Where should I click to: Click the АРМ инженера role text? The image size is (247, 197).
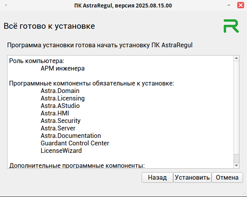click(x=63, y=69)
